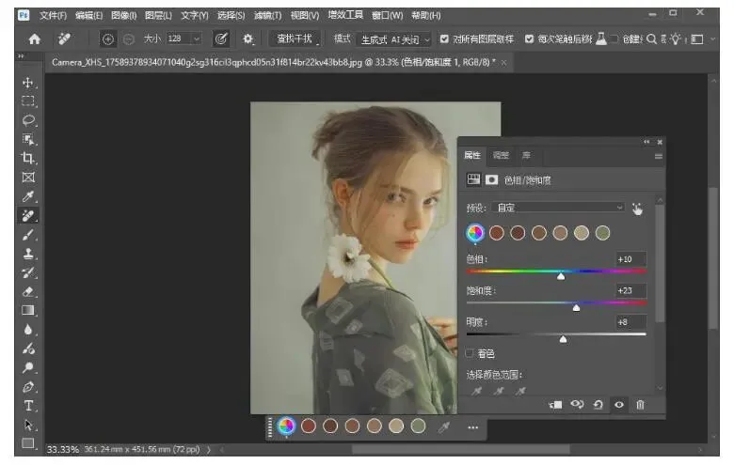Select the Clone Stamp tool

tap(28, 254)
